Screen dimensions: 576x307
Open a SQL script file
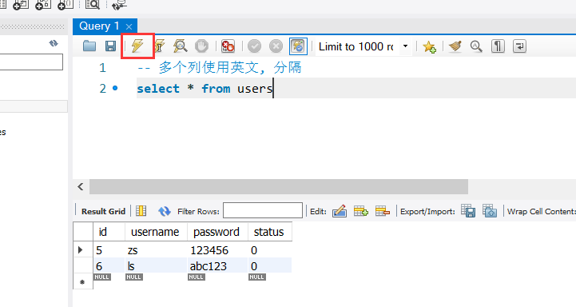coord(89,46)
